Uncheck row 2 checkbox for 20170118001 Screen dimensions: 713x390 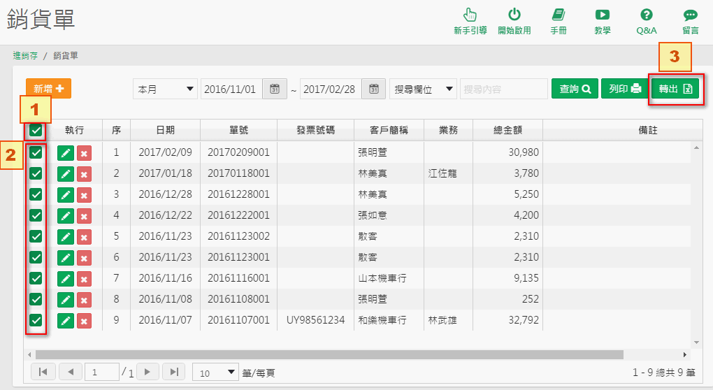[x=36, y=173]
